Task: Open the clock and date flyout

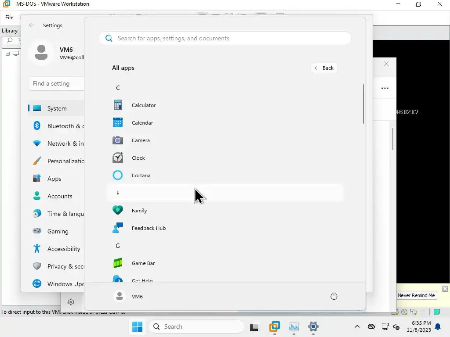Action: coord(419,326)
